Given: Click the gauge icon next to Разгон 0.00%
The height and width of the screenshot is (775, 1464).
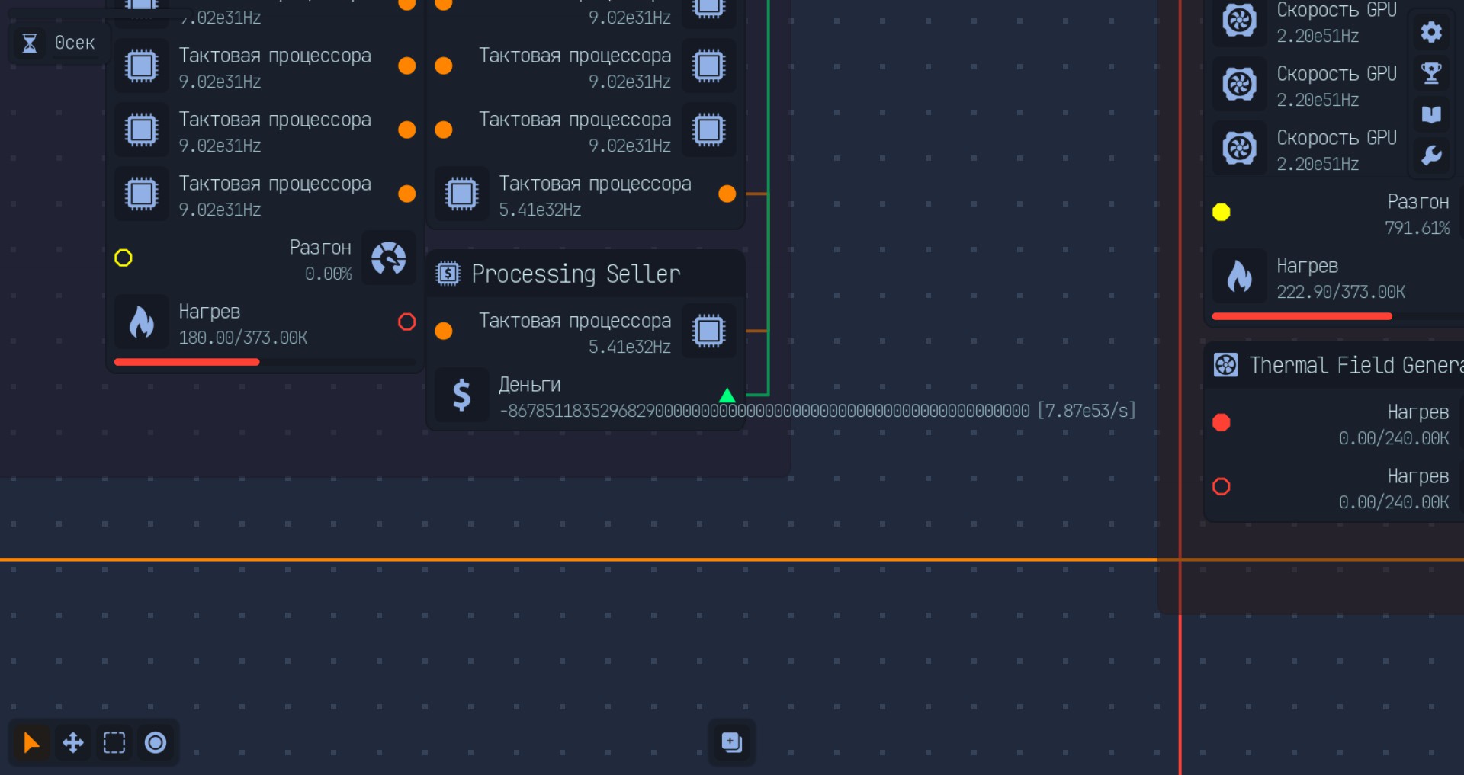Looking at the screenshot, I should pyautogui.click(x=389, y=258).
